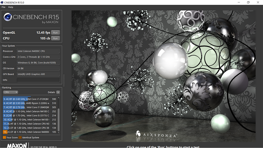Restore down the Cinebench window
The height and width of the screenshot is (148, 263).
pyautogui.click(x=249, y=2)
